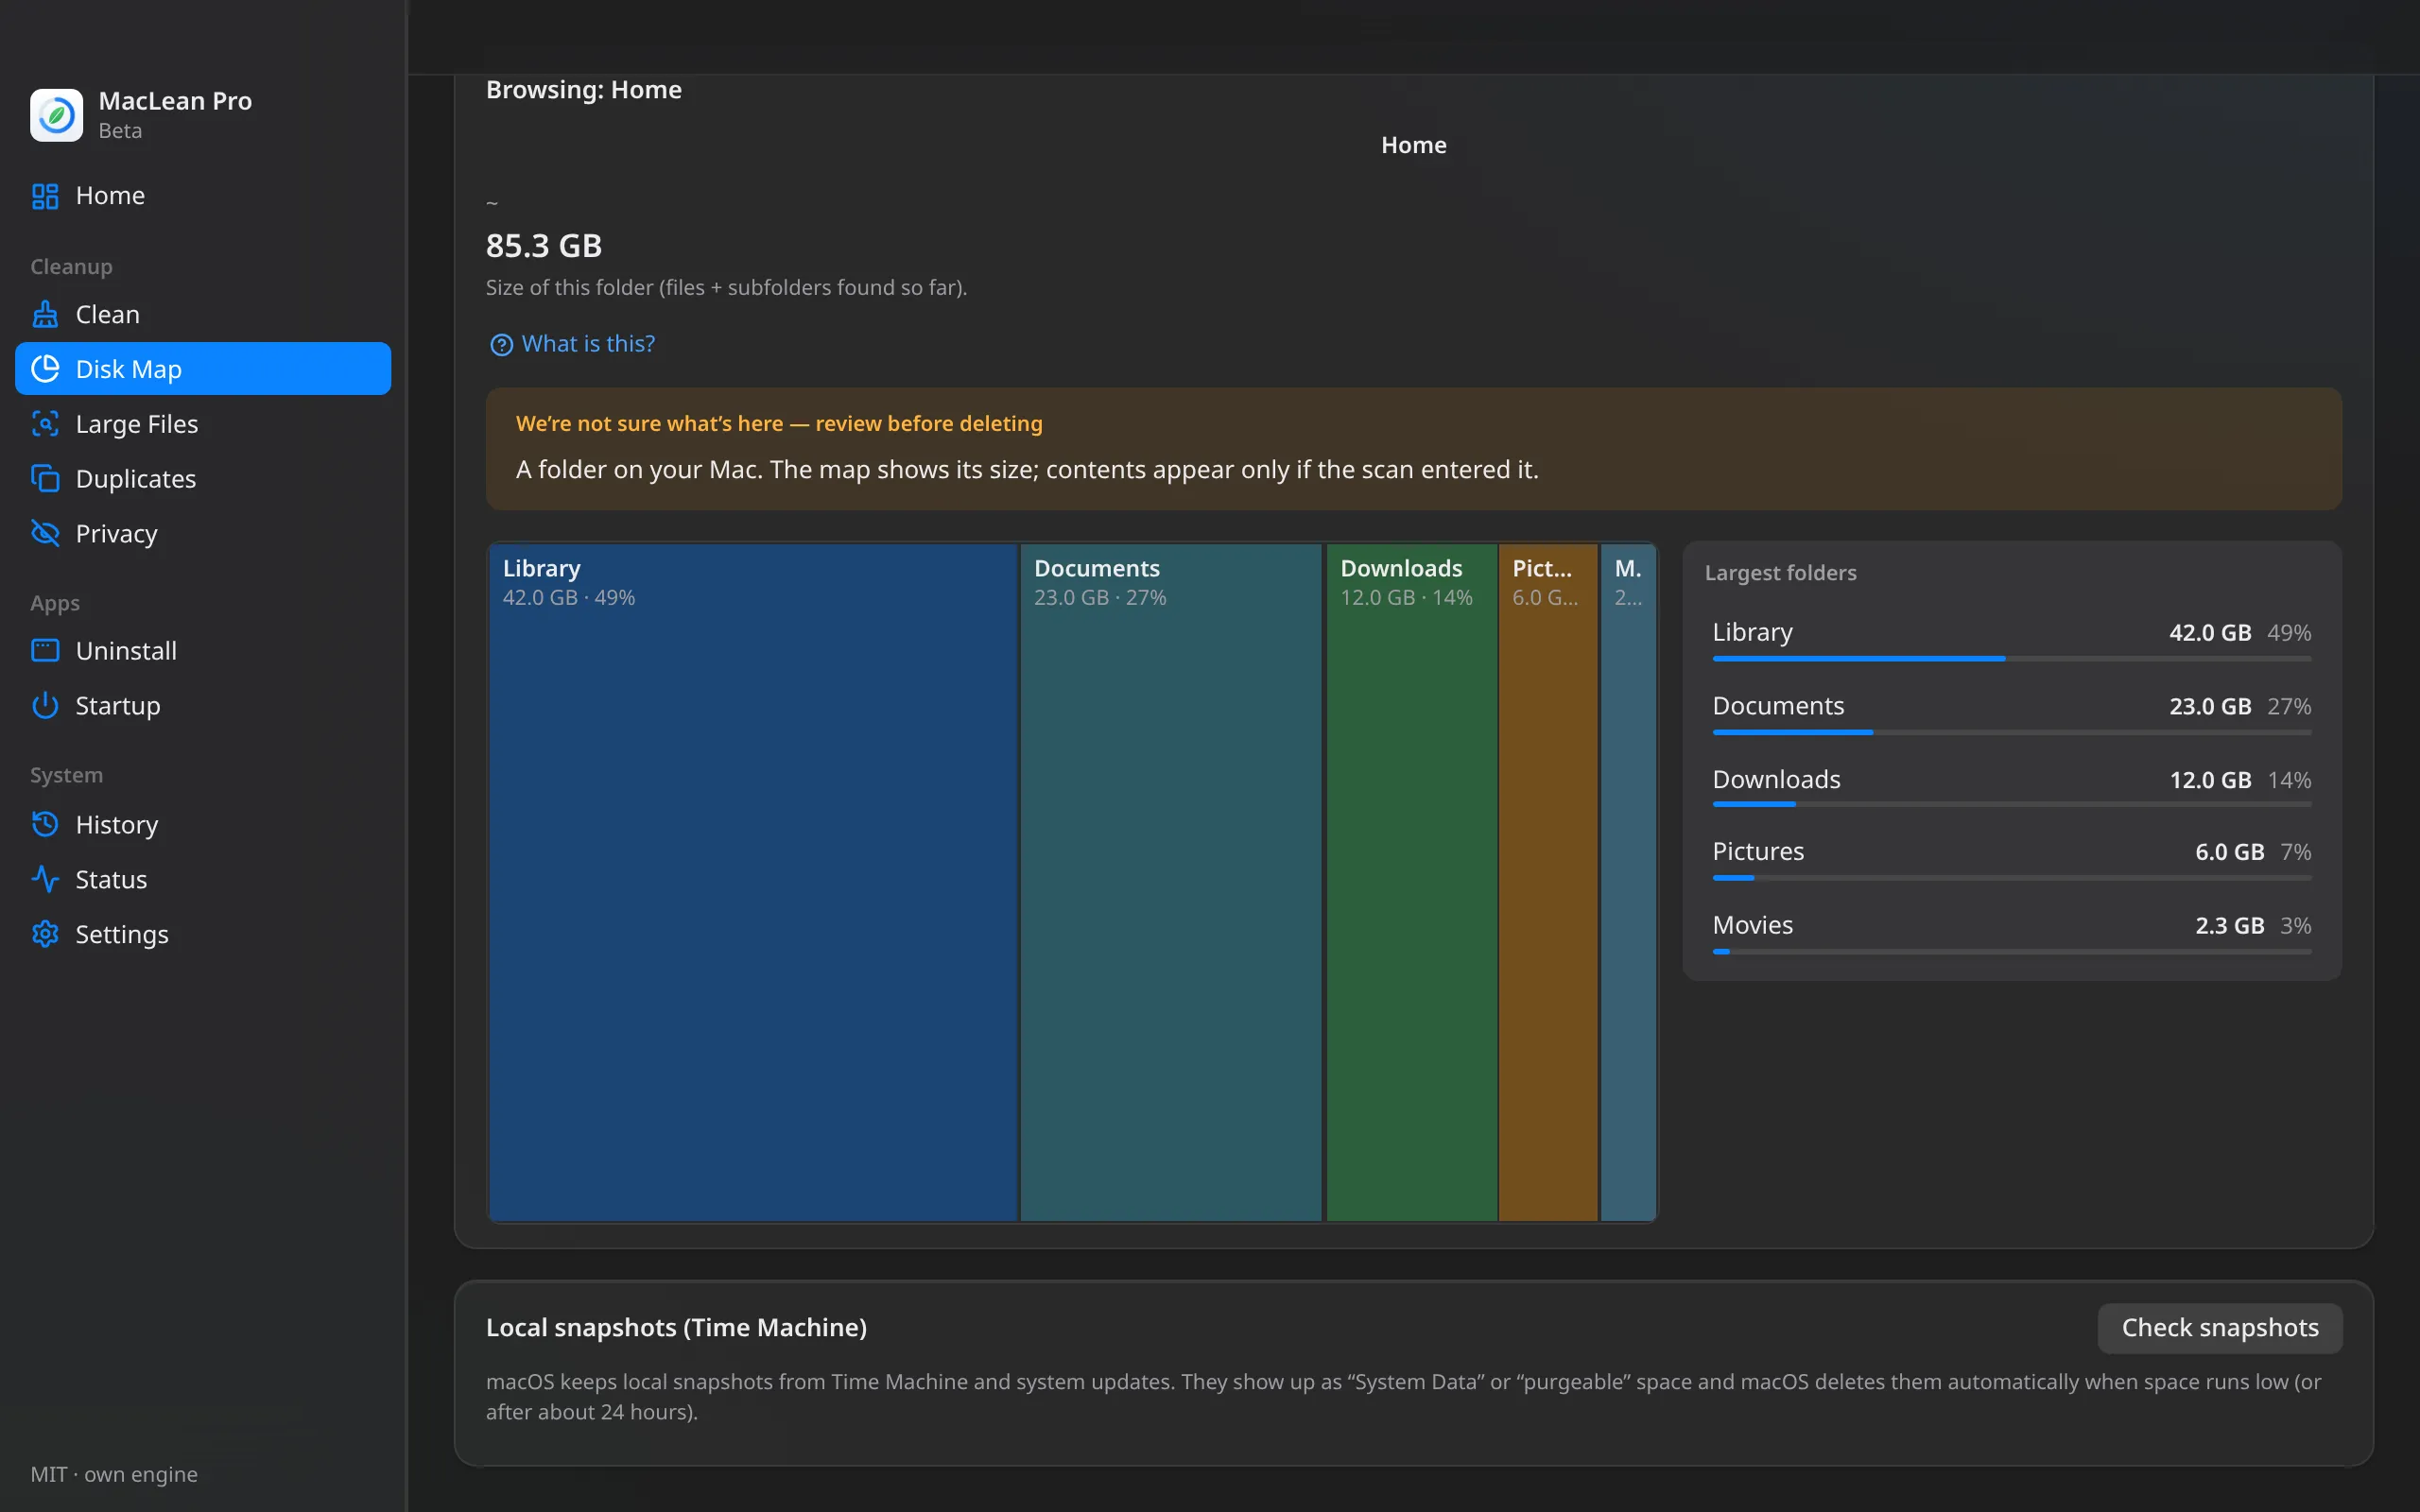Click the Privacy crossed-eye icon

45,533
